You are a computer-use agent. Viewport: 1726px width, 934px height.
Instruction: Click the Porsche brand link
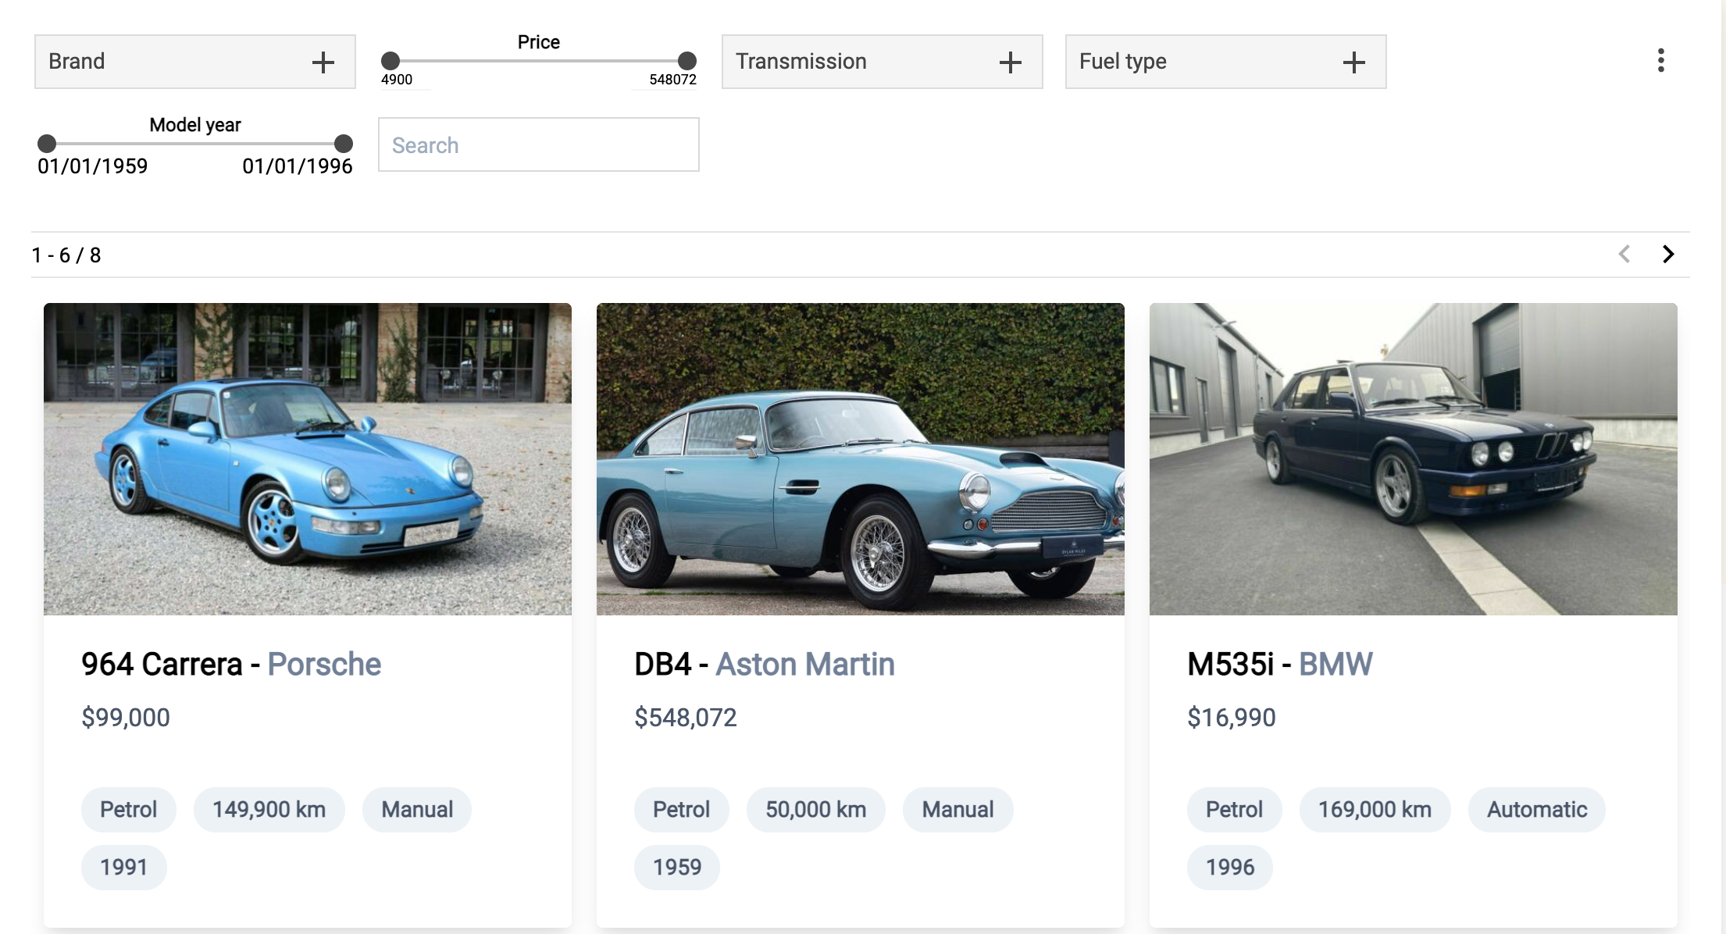(324, 665)
